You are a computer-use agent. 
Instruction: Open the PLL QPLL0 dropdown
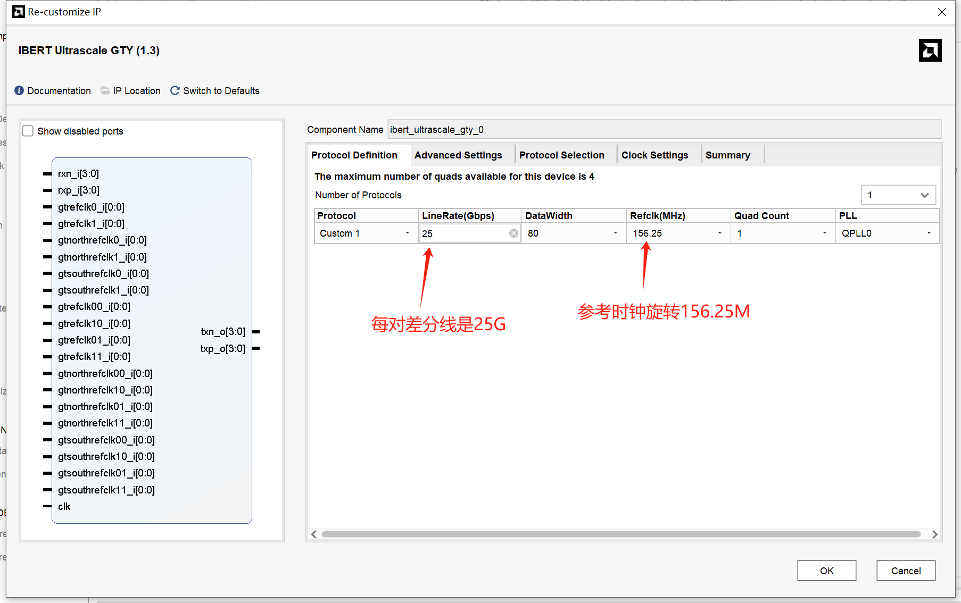pyautogui.click(x=887, y=233)
